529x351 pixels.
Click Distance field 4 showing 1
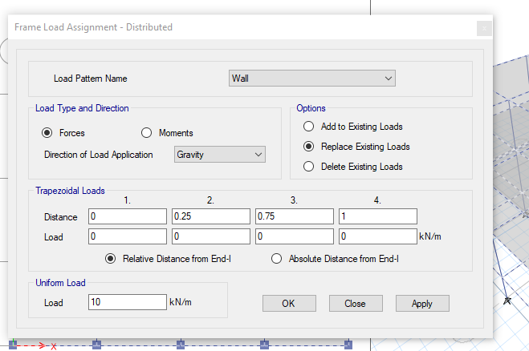[x=378, y=216]
